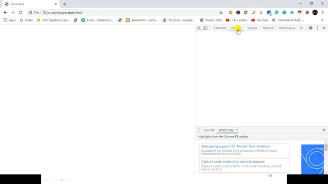Go forward in browser history
The width and height of the screenshot is (328, 184).
(x=13, y=12)
